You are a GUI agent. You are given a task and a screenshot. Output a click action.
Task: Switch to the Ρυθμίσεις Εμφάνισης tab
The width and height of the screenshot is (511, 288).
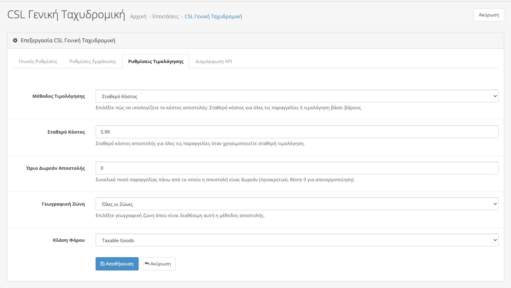(x=93, y=61)
